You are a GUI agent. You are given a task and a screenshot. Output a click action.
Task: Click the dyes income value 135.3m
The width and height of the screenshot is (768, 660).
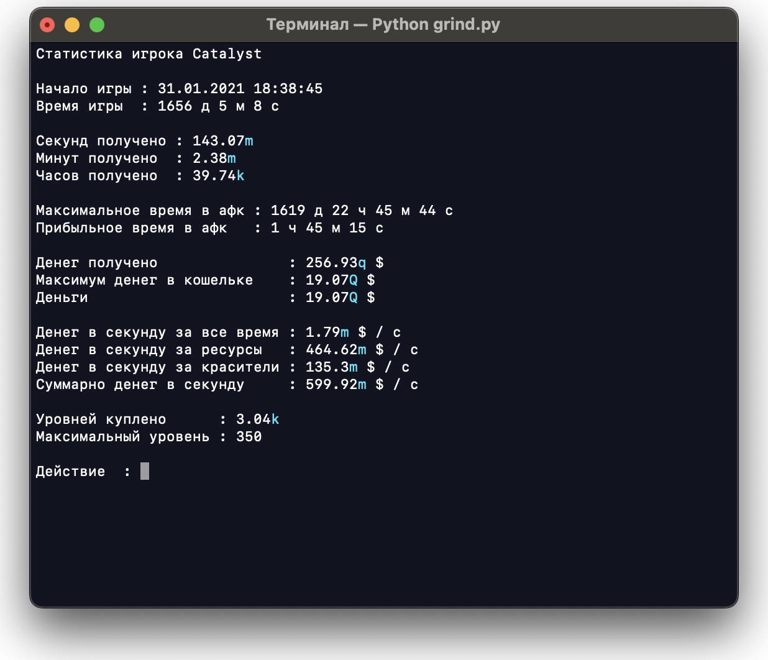click(x=331, y=367)
